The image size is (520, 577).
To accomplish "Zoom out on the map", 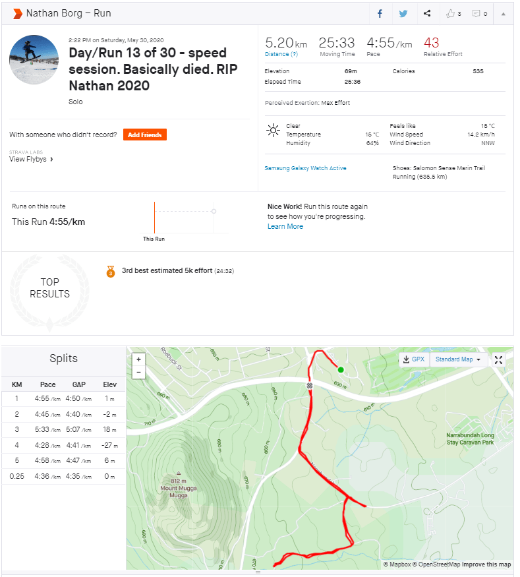I will pyautogui.click(x=138, y=373).
